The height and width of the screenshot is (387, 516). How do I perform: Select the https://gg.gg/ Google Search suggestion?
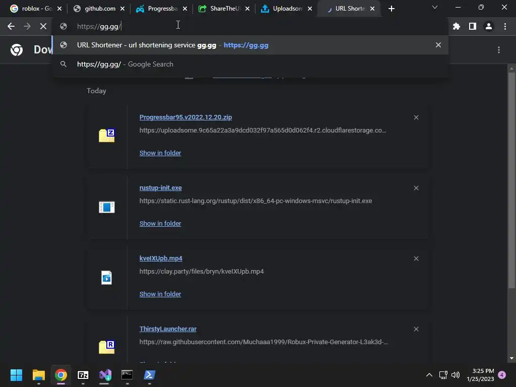250,64
